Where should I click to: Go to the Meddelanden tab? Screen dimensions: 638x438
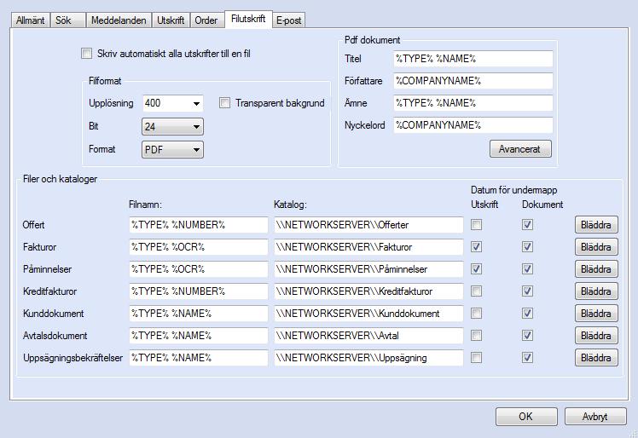[119, 20]
